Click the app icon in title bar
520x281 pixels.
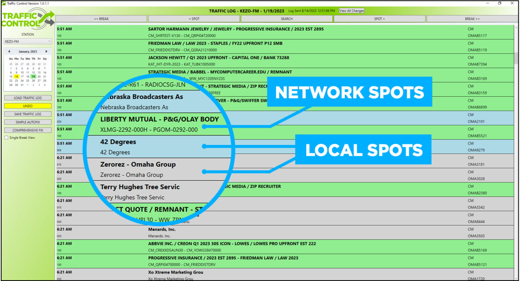click(x=3, y=3)
